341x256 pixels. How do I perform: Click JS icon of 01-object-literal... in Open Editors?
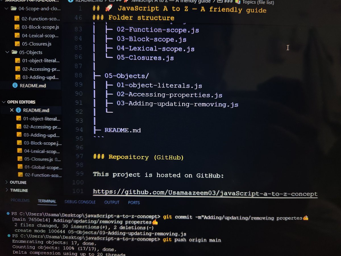coord(19,119)
